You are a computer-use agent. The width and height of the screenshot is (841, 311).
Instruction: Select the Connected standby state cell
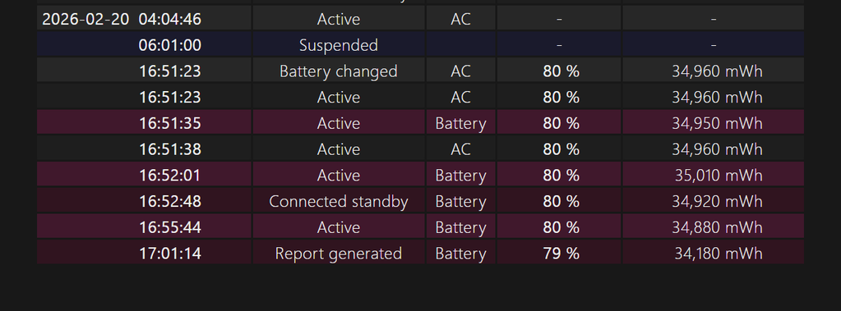coord(339,201)
